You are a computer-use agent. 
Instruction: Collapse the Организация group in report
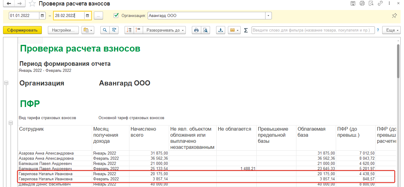coord(6,83)
